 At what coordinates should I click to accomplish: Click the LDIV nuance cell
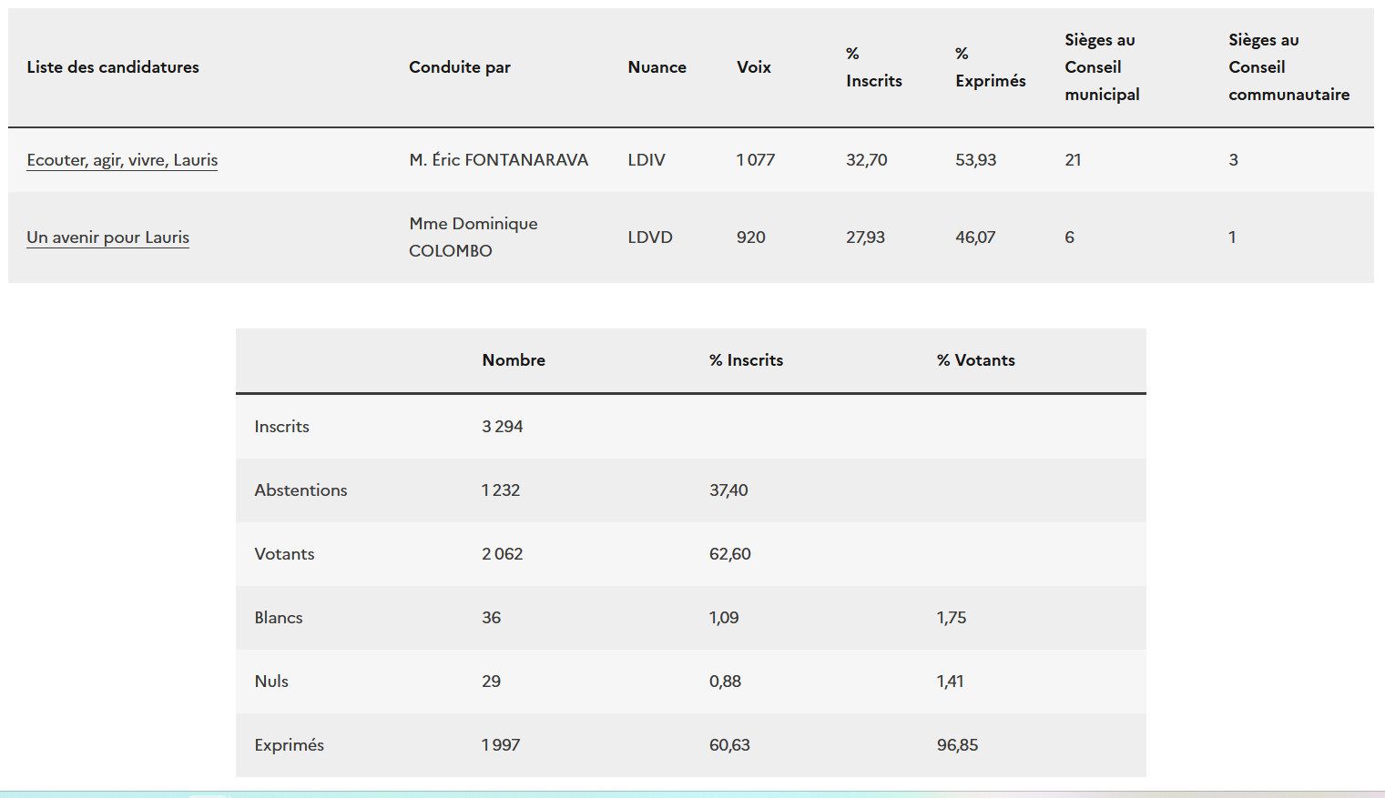tap(646, 160)
